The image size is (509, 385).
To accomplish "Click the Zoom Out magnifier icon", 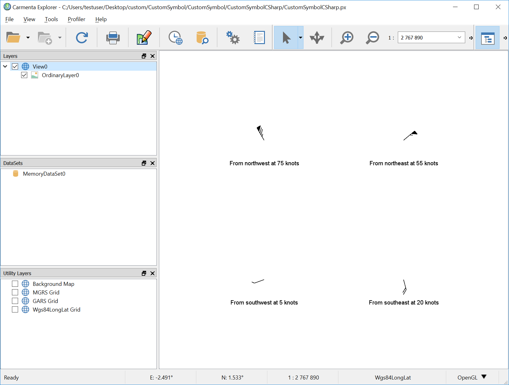I will pos(372,38).
